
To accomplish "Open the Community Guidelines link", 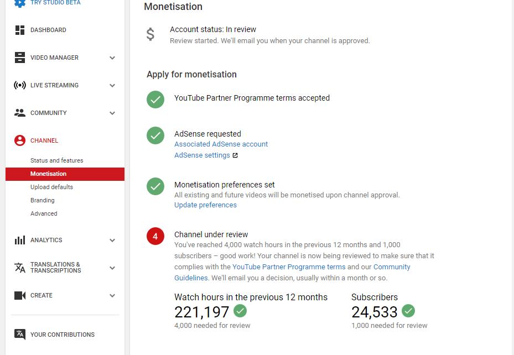I will pos(392,267).
